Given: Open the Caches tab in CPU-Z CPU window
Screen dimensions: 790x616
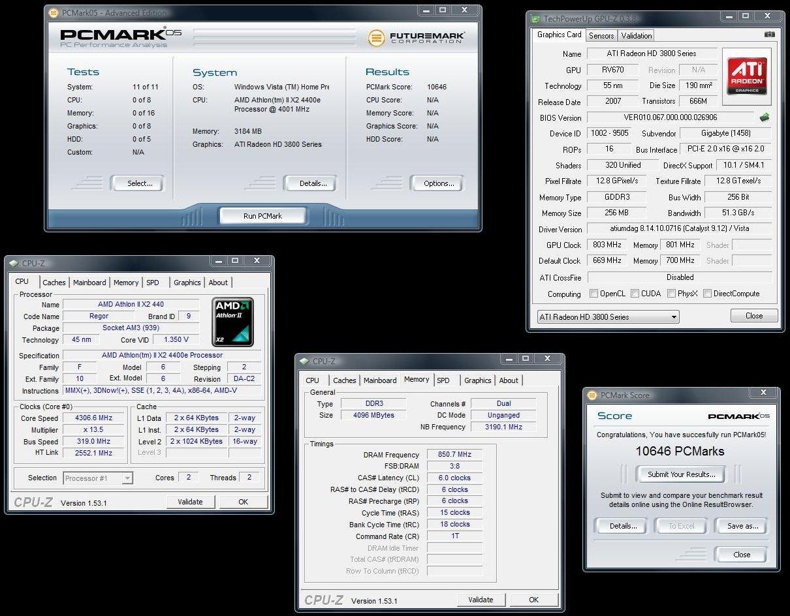Looking at the screenshot, I should pos(54,283).
